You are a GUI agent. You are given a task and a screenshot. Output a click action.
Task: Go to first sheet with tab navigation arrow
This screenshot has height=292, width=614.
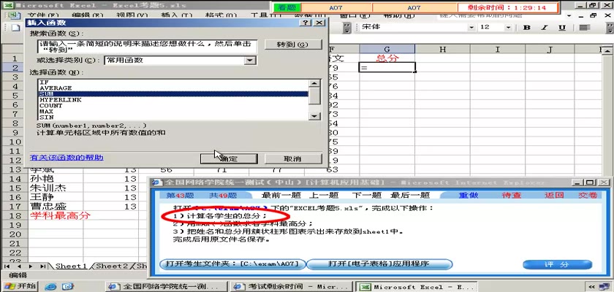pyautogui.click(x=7, y=266)
